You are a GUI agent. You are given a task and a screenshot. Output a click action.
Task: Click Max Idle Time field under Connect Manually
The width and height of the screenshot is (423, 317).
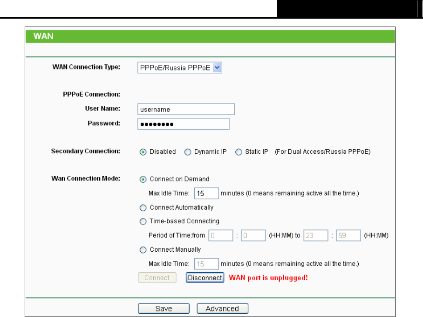coord(206,264)
